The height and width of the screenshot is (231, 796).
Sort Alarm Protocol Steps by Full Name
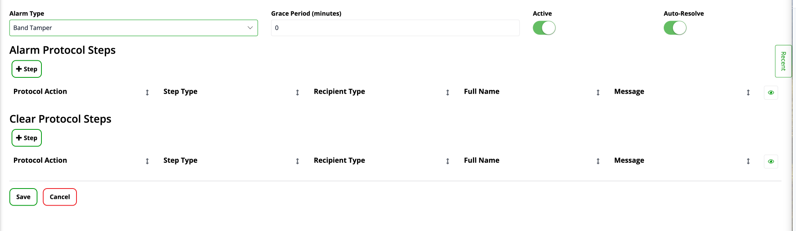(x=598, y=92)
